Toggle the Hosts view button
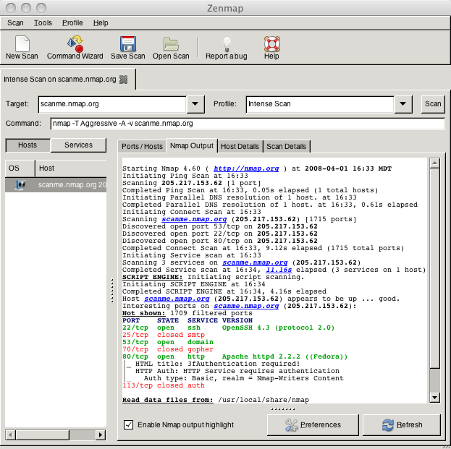This screenshot has width=451, height=449. [x=28, y=145]
